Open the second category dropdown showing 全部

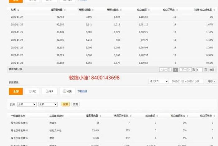click(x=48, y=104)
